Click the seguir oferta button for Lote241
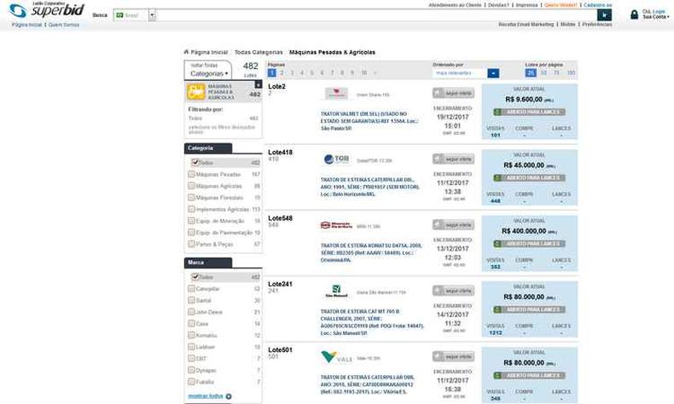The width and height of the screenshot is (674, 404). point(454,291)
